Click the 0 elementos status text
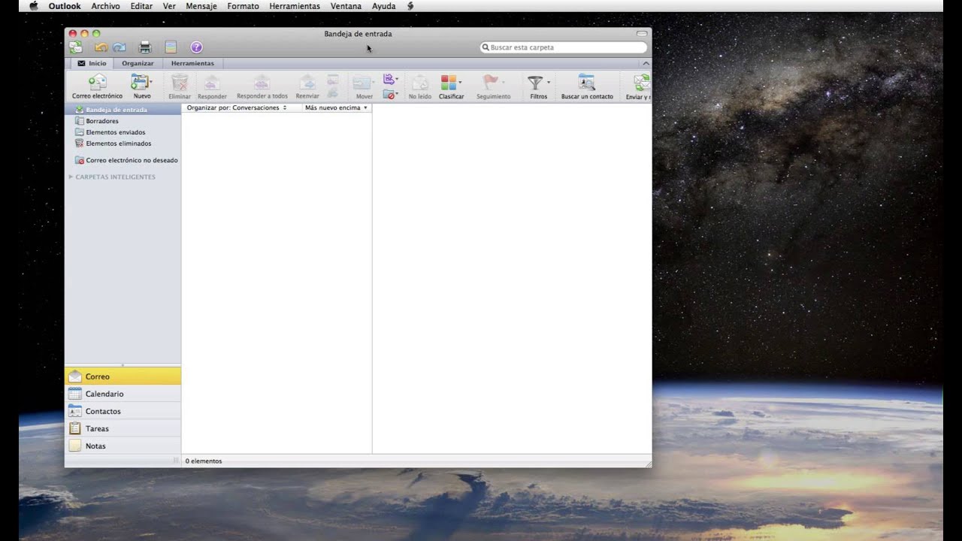 click(x=204, y=461)
